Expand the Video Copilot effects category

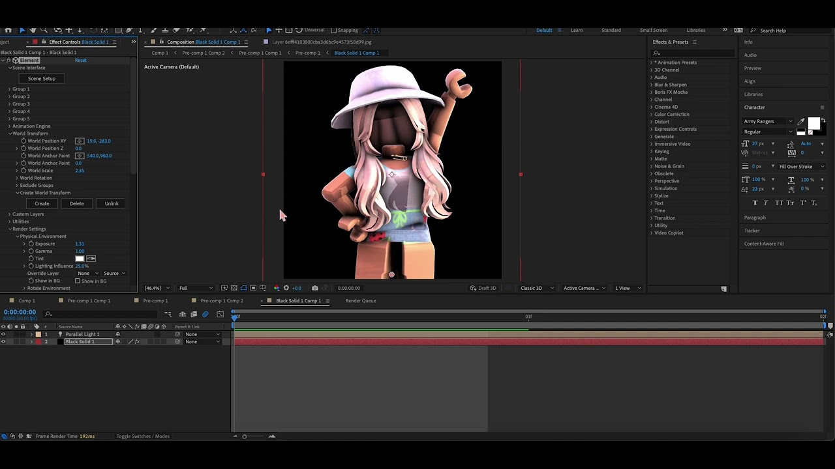point(651,233)
